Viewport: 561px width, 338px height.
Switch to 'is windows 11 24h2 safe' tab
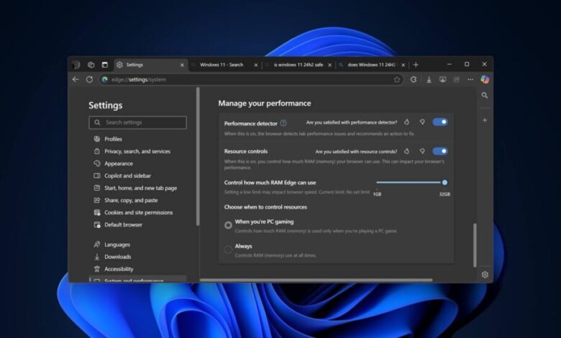point(297,65)
